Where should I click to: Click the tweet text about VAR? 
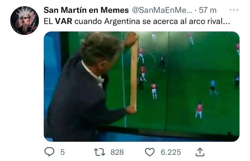137,21
